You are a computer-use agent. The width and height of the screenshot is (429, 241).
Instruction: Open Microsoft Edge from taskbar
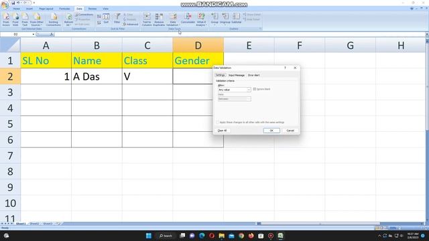202,236
